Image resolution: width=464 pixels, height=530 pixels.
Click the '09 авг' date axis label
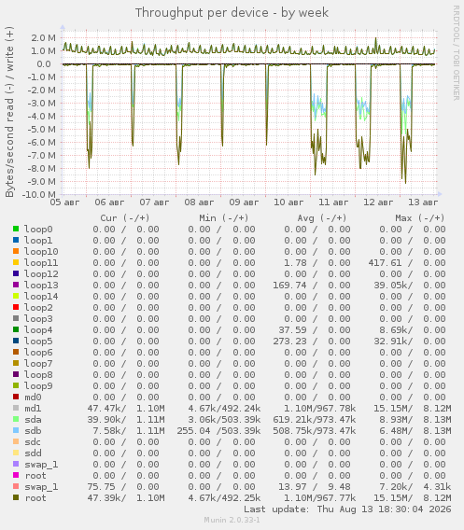[244, 202]
